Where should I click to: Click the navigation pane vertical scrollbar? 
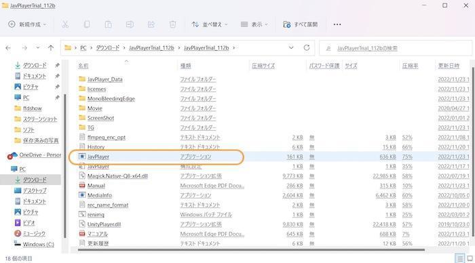(64, 166)
